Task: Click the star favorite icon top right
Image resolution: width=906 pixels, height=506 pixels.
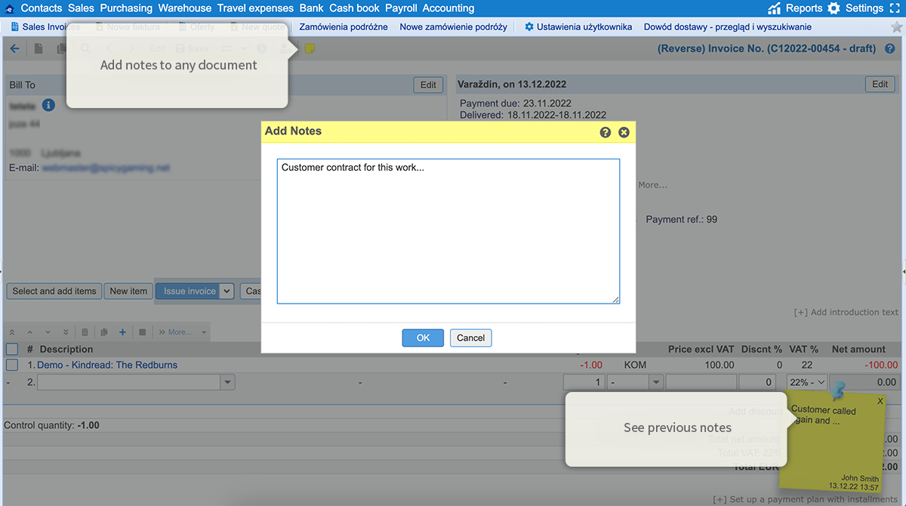Action: point(895,26)
